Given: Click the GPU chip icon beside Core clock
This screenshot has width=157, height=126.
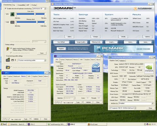Looking at the screenshot, I should point(12,14).
